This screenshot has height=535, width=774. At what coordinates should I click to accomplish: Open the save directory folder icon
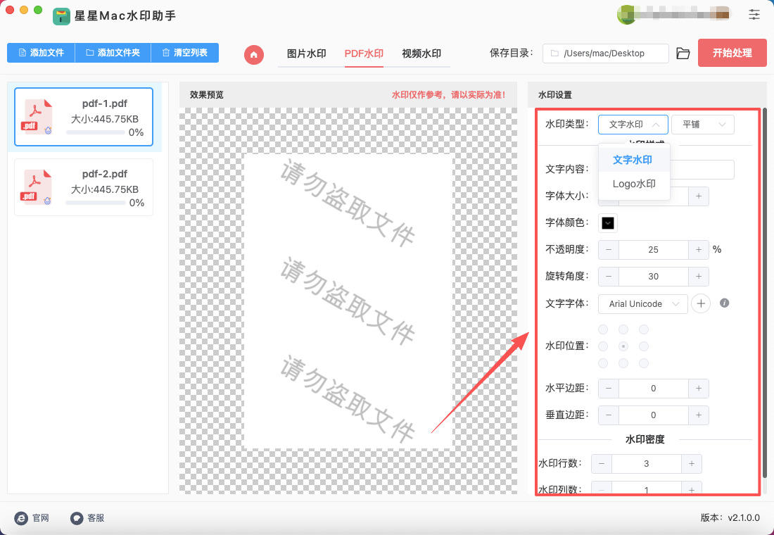pyautogui.click(x=683, y=53)
